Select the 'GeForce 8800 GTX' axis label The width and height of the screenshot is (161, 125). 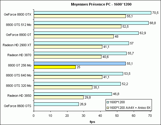pos(18,14)
